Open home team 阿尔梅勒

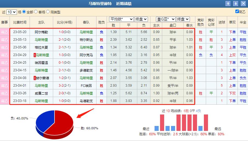pos(41,32)
